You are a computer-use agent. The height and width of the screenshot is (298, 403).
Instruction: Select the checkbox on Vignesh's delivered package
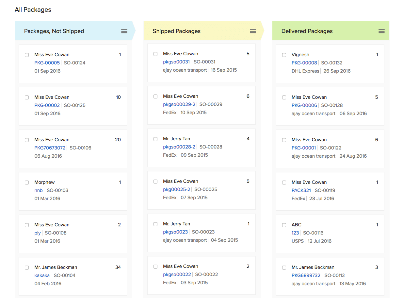pyautogui.click(x=284, y=55)
